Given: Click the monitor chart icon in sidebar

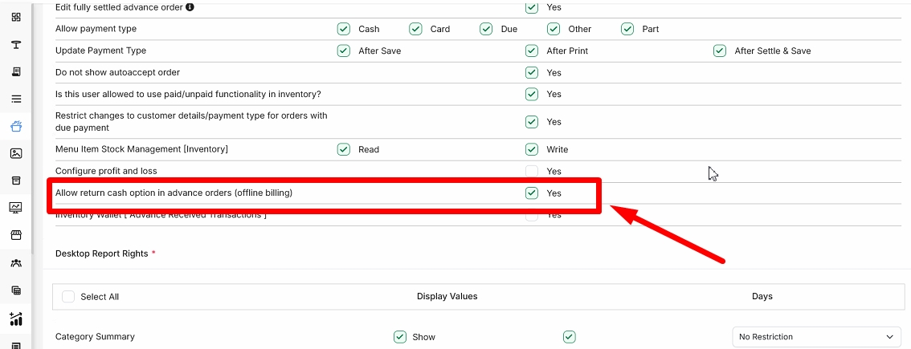Looking at the screenshot, I should click(16, 207).
